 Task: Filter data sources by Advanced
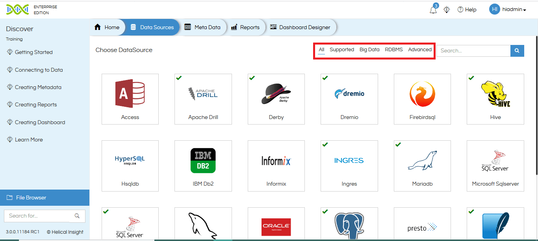tap(420, 50)
